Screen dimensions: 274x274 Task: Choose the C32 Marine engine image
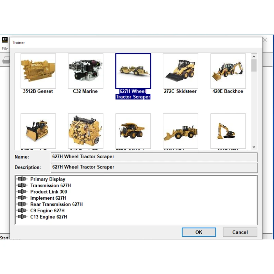pyautogui.click(x=86, y=71)
